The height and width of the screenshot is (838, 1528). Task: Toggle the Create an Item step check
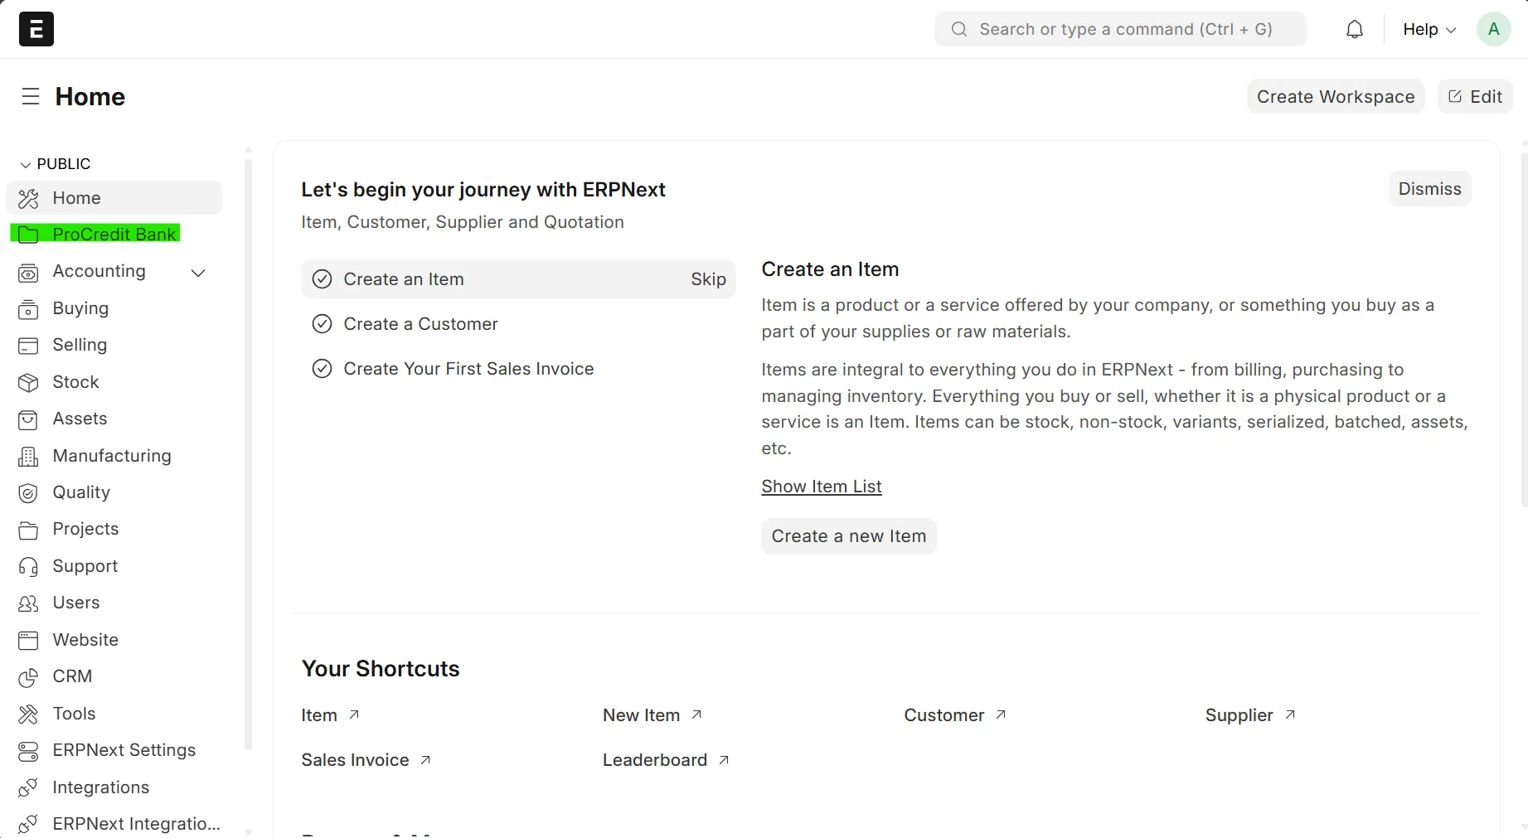322,279
